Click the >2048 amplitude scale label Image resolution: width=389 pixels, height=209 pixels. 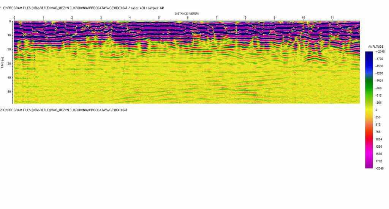coord(379,168)
